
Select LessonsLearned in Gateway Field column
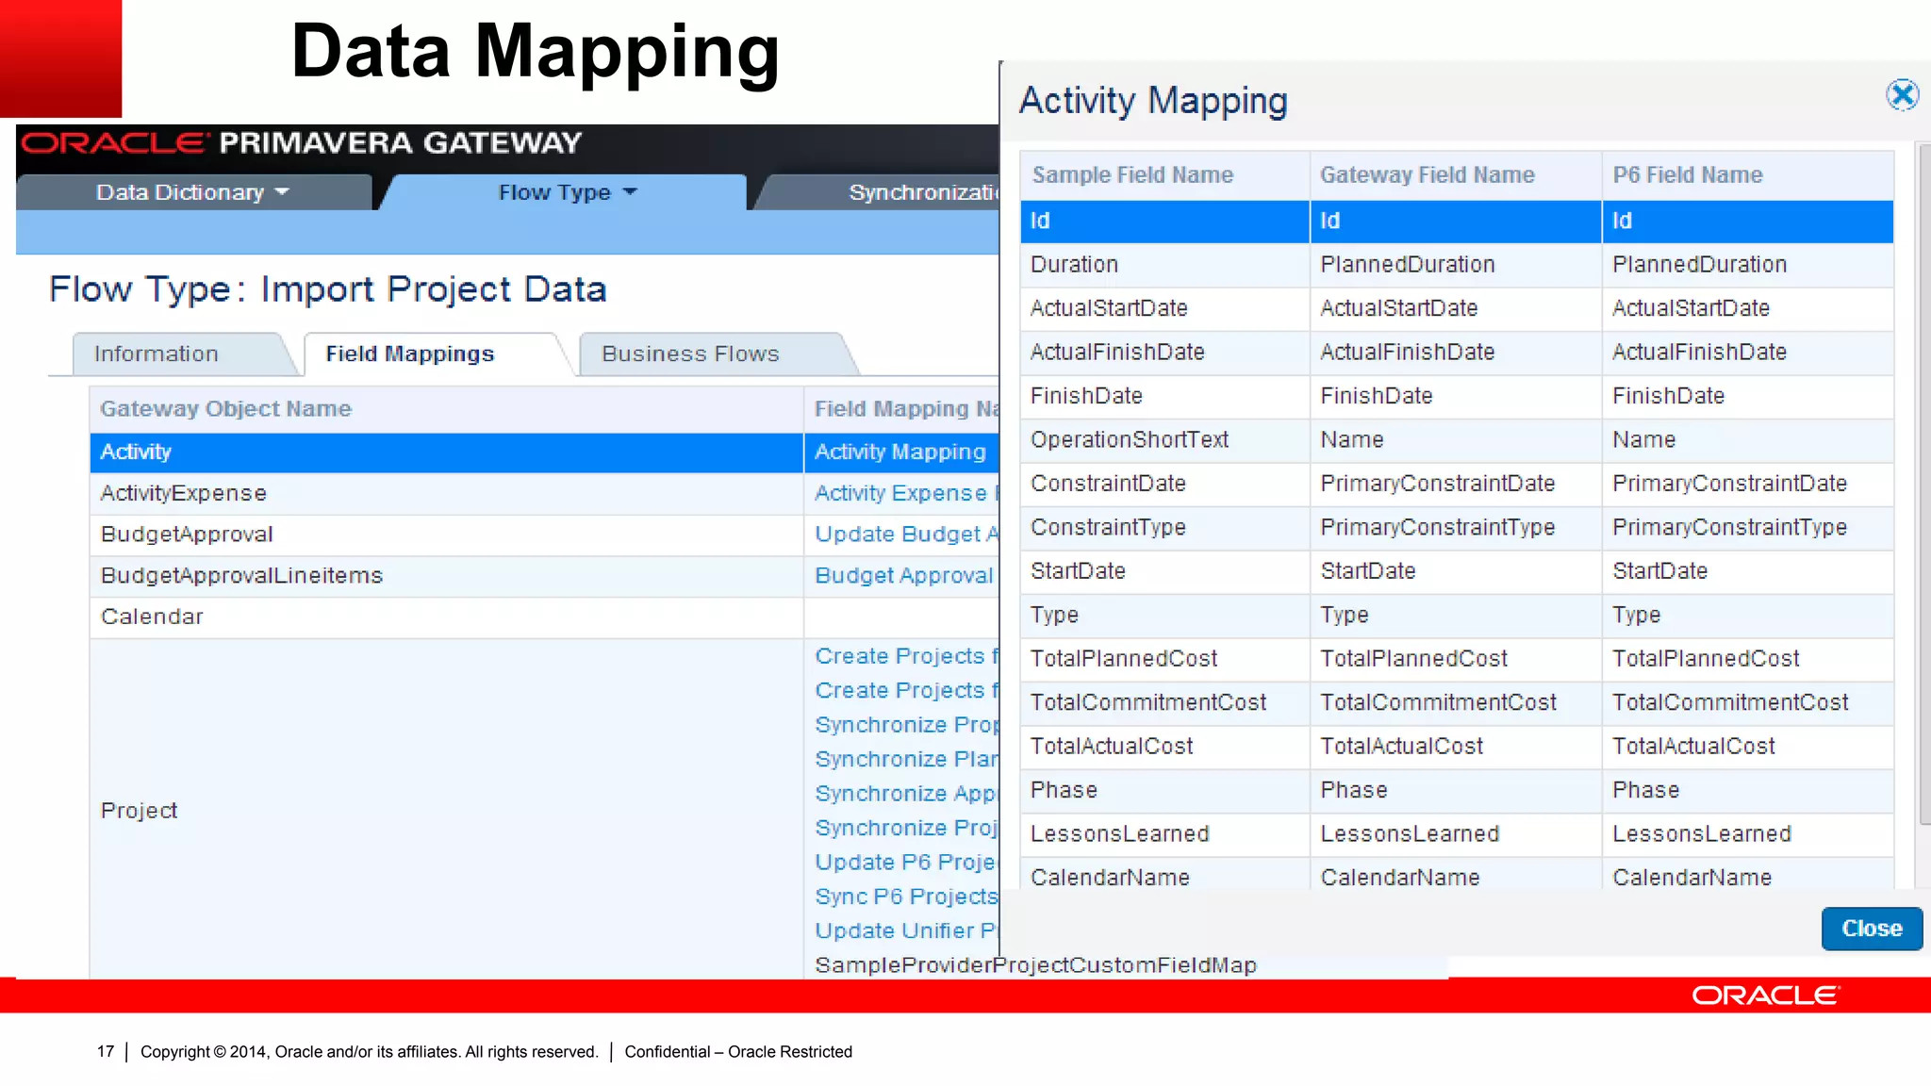pyautogui.click(x=1456, y=834)
